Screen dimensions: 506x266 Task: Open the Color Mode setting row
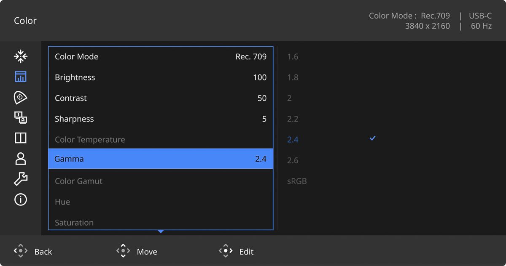(161, 57)
